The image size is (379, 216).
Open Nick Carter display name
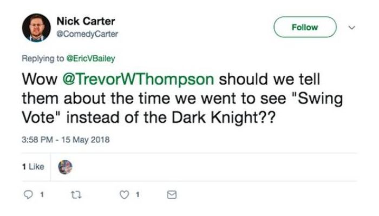click(86, 21)
